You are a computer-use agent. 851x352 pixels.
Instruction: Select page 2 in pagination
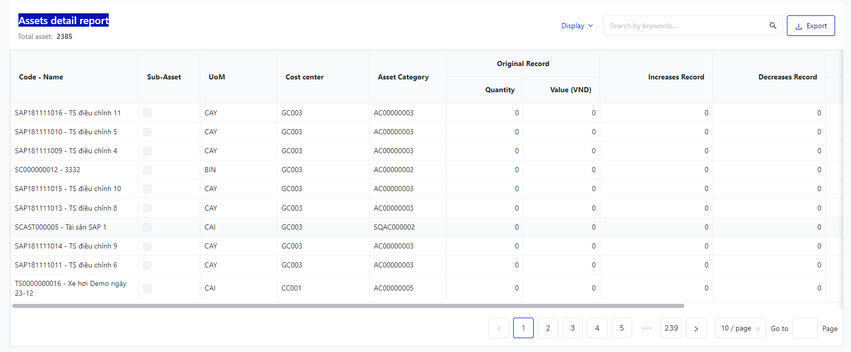click(548, 328)
